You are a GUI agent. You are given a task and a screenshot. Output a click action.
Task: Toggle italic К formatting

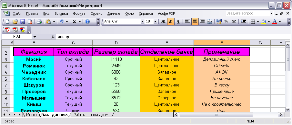pos(171,22)
